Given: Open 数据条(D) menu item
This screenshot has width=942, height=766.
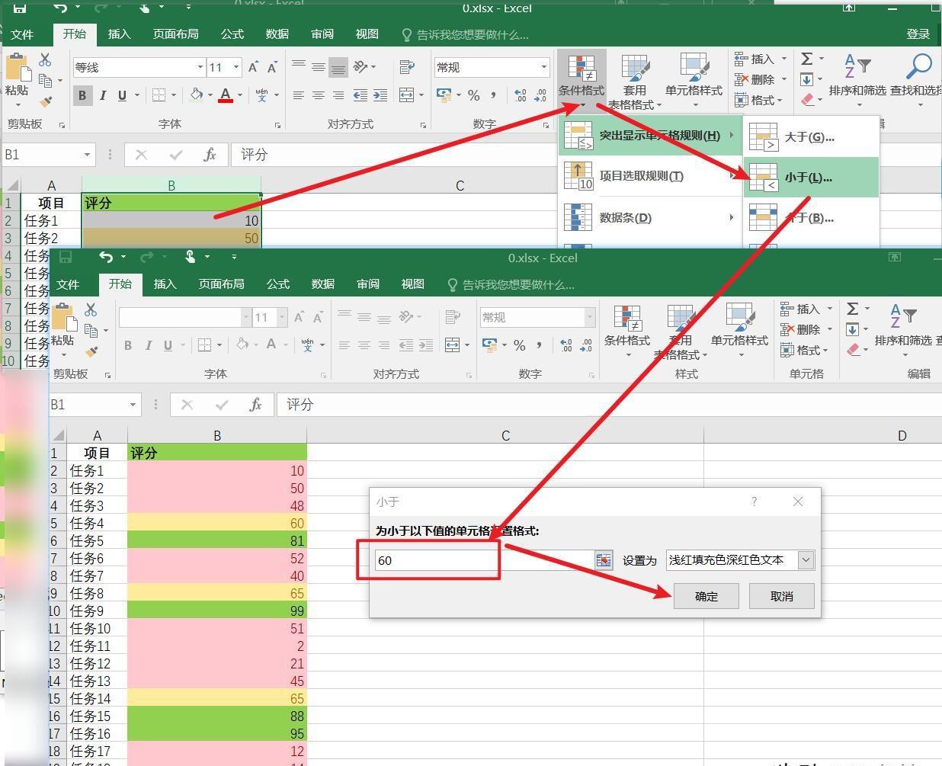Looking at the screenshot, I should (649, 218).
